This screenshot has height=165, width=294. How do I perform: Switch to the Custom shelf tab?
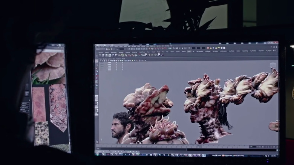coord(178,52)
